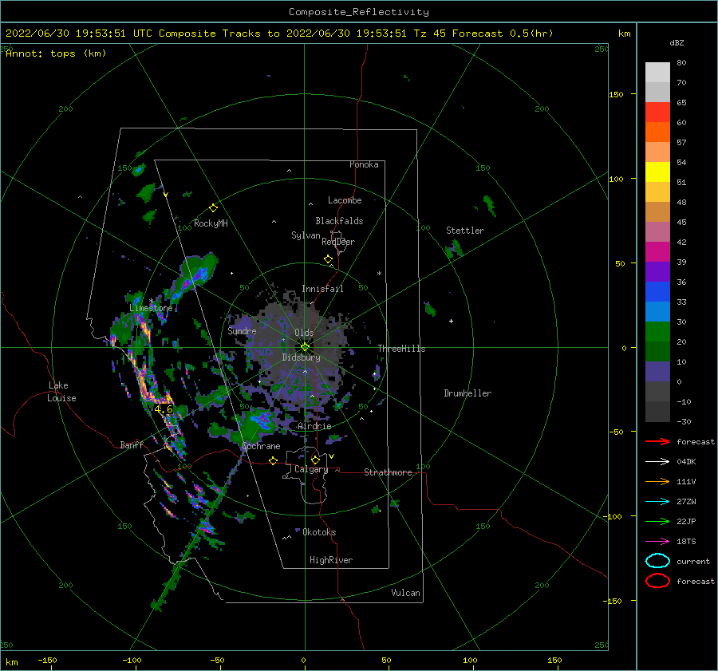Click the timestamp header text
718x671 pixels.
tap(279, 34)
